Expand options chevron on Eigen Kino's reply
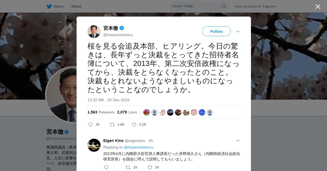The width and height of the screenshot is (327, 171). [238, 141]
